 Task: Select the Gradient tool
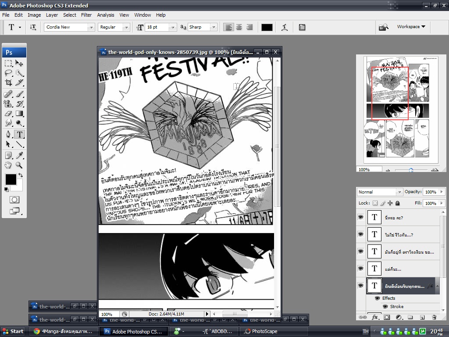[19, 114]
